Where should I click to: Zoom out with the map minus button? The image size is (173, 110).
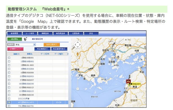pyautogui.click(x=78, y=89)
